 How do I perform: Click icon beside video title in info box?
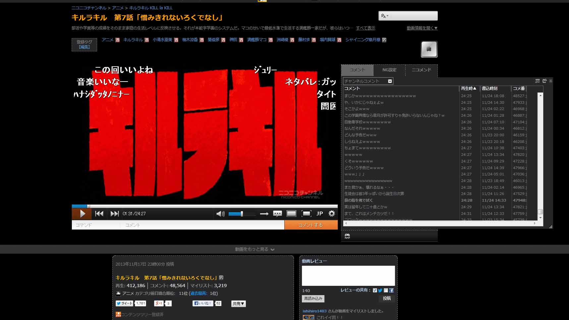pyautogui.click(x=221, y=278)
